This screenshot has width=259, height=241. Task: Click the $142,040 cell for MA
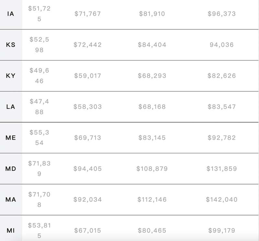coord(222,200)
